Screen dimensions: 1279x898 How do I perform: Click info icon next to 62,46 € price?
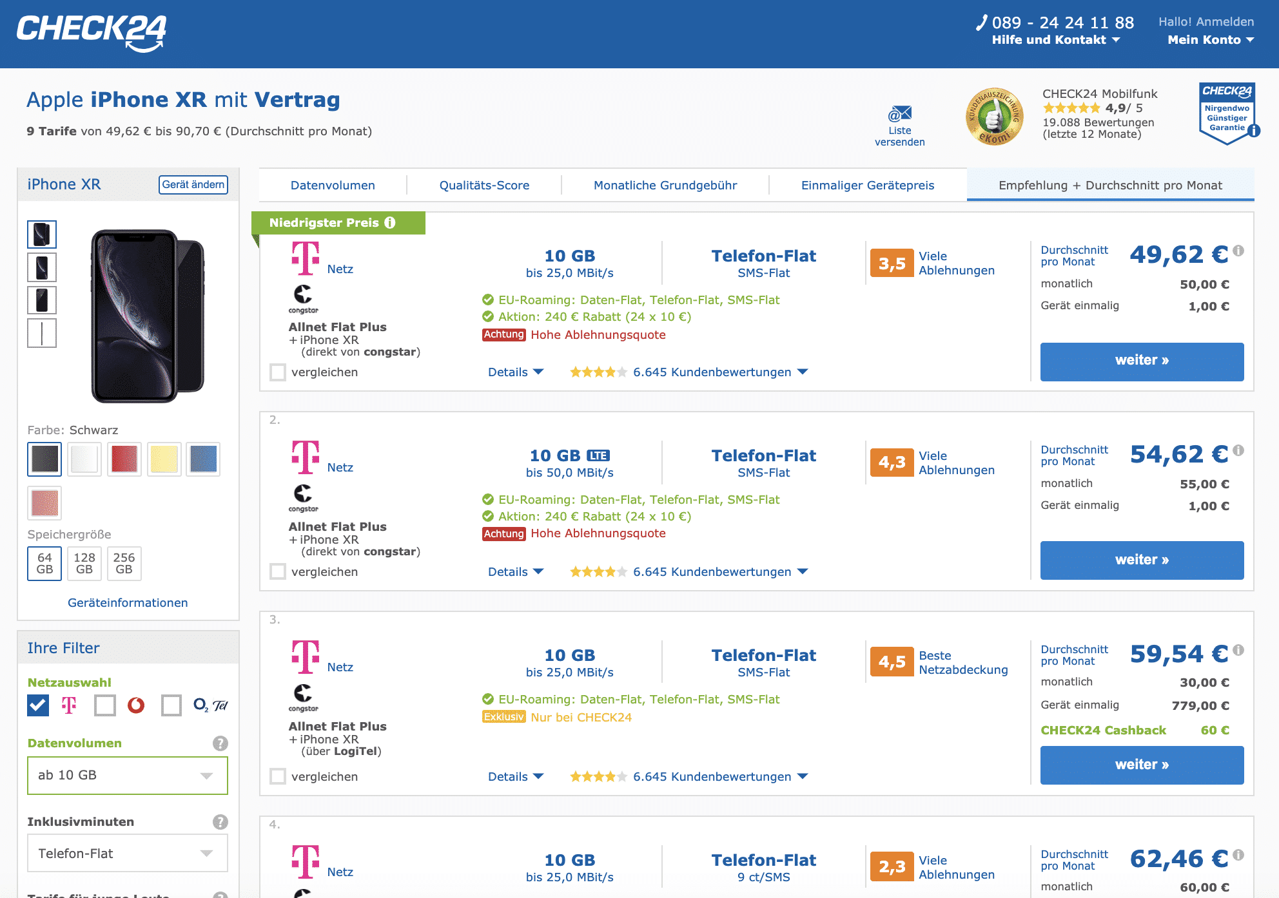(1238, 855)
